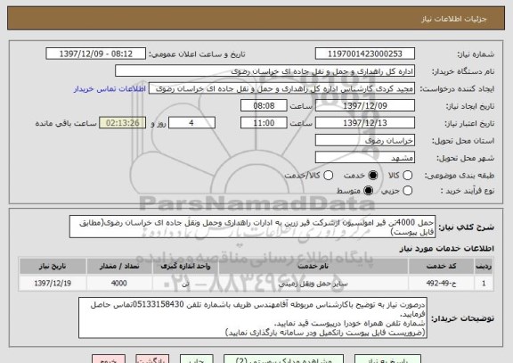The width and height of the screenshot is (513, 363).
Task: Click delivery city field مشهد
Action: click(365, 158)
